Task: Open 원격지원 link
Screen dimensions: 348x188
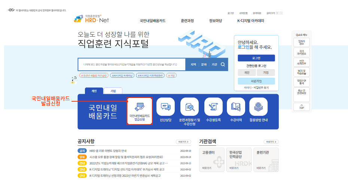Action: (x=257, y=13)
